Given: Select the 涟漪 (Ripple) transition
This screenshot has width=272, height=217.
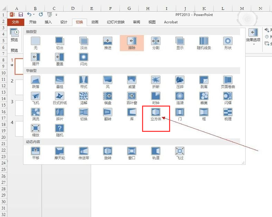Looking at the screenshot, I should click(x=180, y=96).
